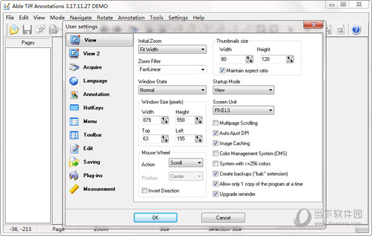This screenshot has height=236, width=372.
Task: Open the Settings menu
Action: (178, 17)
